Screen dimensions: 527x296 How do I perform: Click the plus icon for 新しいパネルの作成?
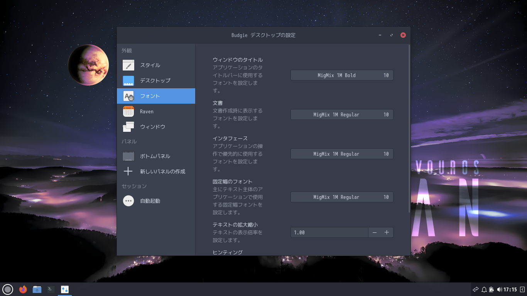click(128, 172)
